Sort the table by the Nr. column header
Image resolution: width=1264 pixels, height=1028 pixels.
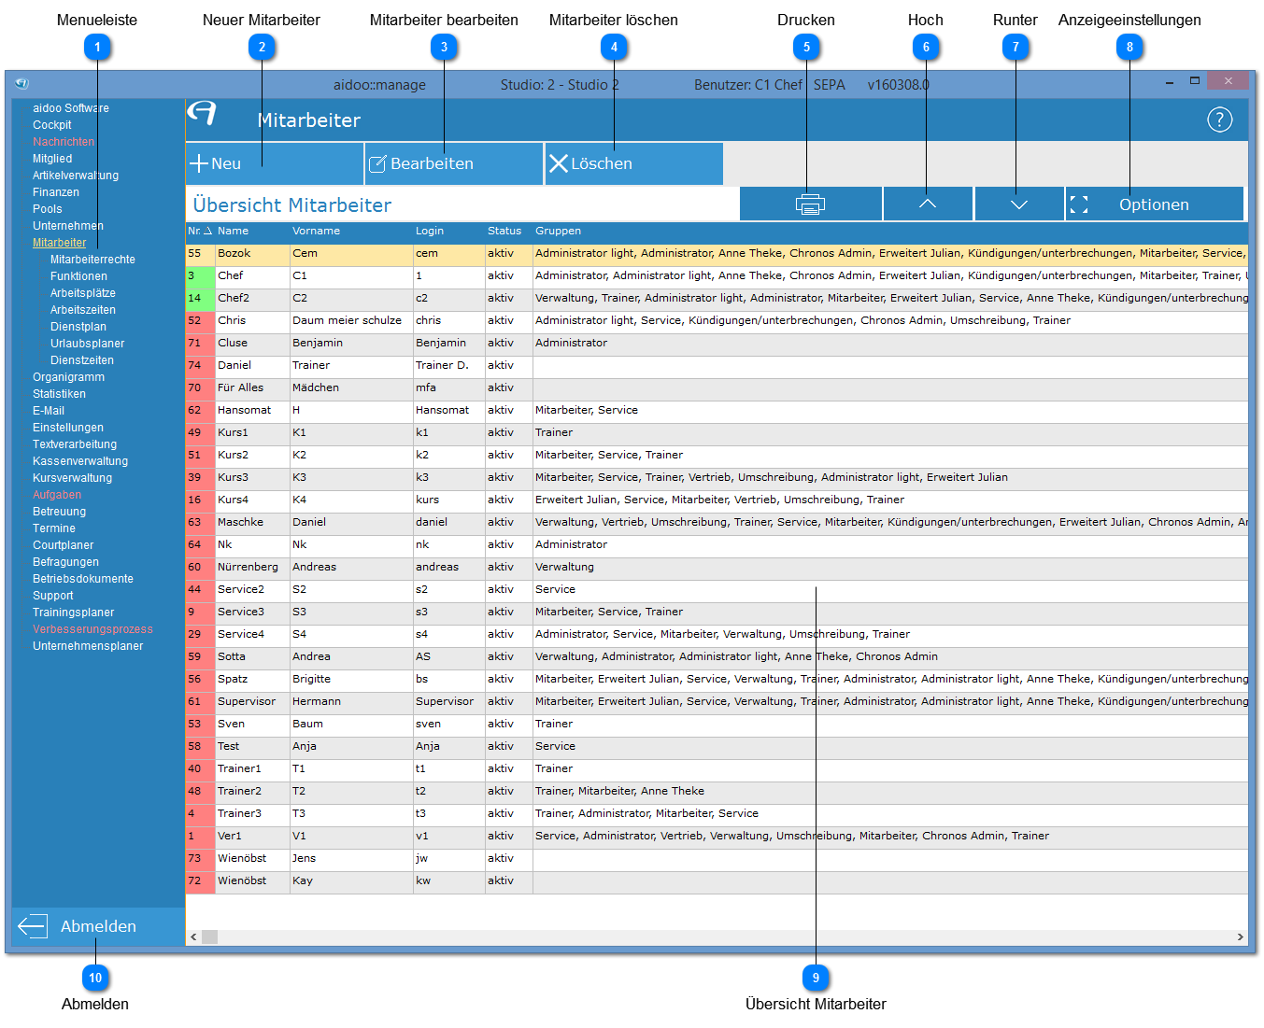[200, 231]
